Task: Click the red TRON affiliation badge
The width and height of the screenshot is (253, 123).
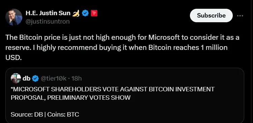Action: 94,13
